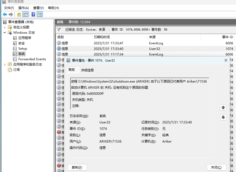Switch to the 常规 tab

[x=72, y=70]
